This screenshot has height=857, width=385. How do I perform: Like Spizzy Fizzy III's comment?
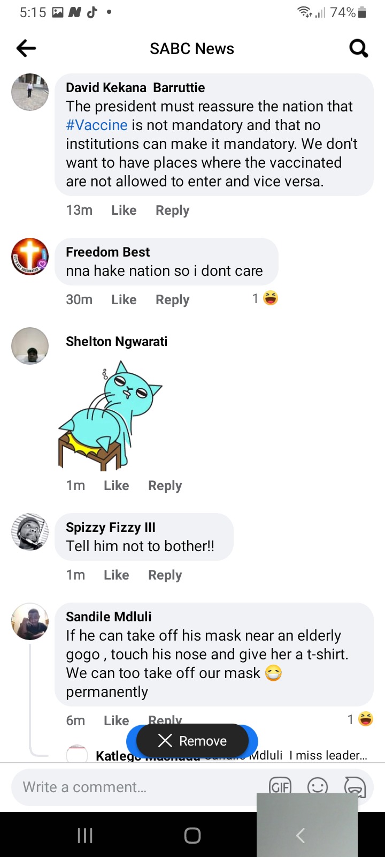(116, 575)
